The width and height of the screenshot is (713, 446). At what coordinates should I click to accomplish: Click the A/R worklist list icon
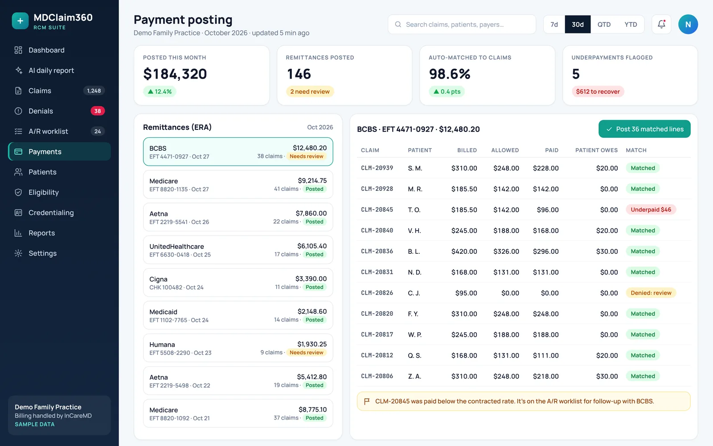[x=18, y=131]
